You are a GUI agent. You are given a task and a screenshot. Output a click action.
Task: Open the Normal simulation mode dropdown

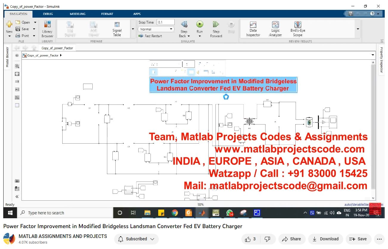click(156, 29)
